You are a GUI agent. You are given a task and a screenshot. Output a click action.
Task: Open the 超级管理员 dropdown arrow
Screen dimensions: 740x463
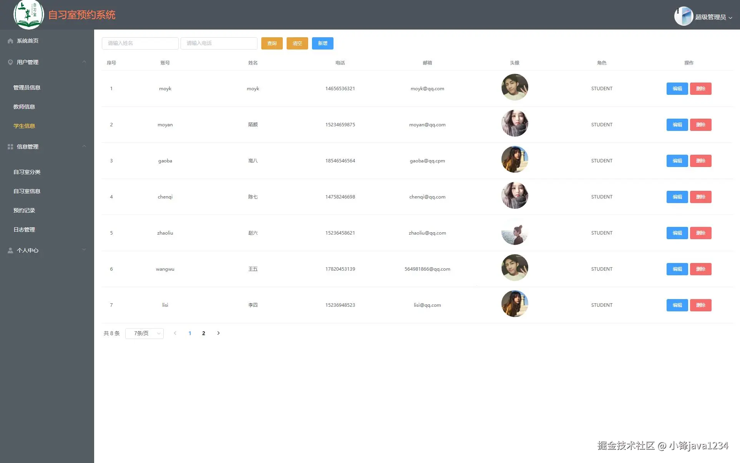pos(730,18)
